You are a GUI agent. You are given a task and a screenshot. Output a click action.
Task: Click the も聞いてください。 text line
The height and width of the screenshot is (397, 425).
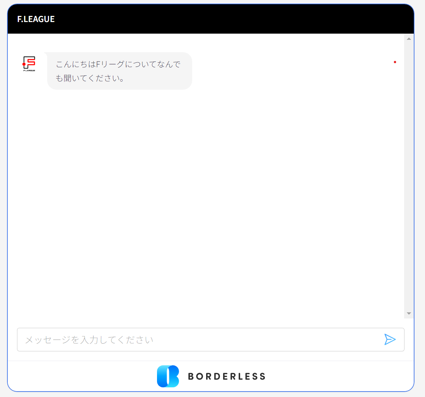[90, 78]
